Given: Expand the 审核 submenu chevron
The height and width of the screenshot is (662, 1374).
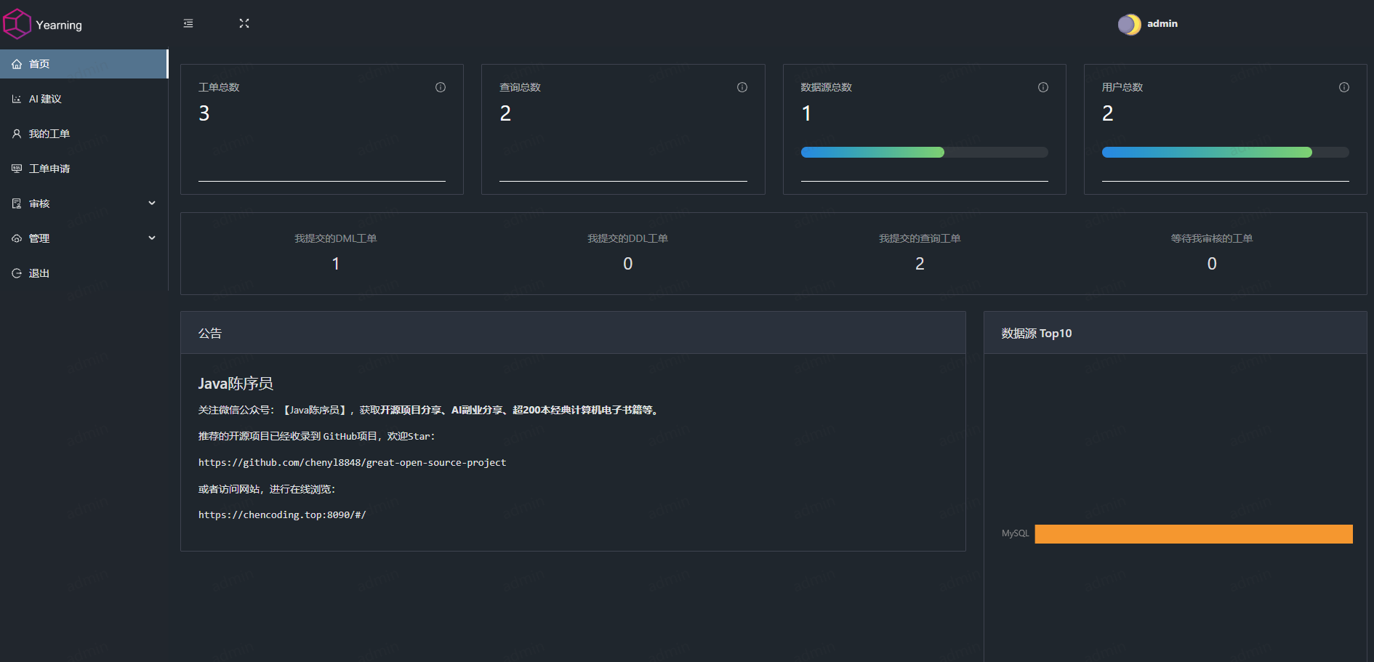Looking at the screenshot, I should tap(152, 203).
